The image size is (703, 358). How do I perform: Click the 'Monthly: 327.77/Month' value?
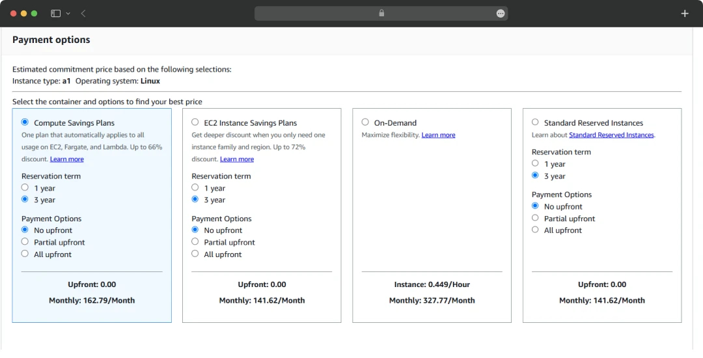pyautogui.click(x=432, y=301)
